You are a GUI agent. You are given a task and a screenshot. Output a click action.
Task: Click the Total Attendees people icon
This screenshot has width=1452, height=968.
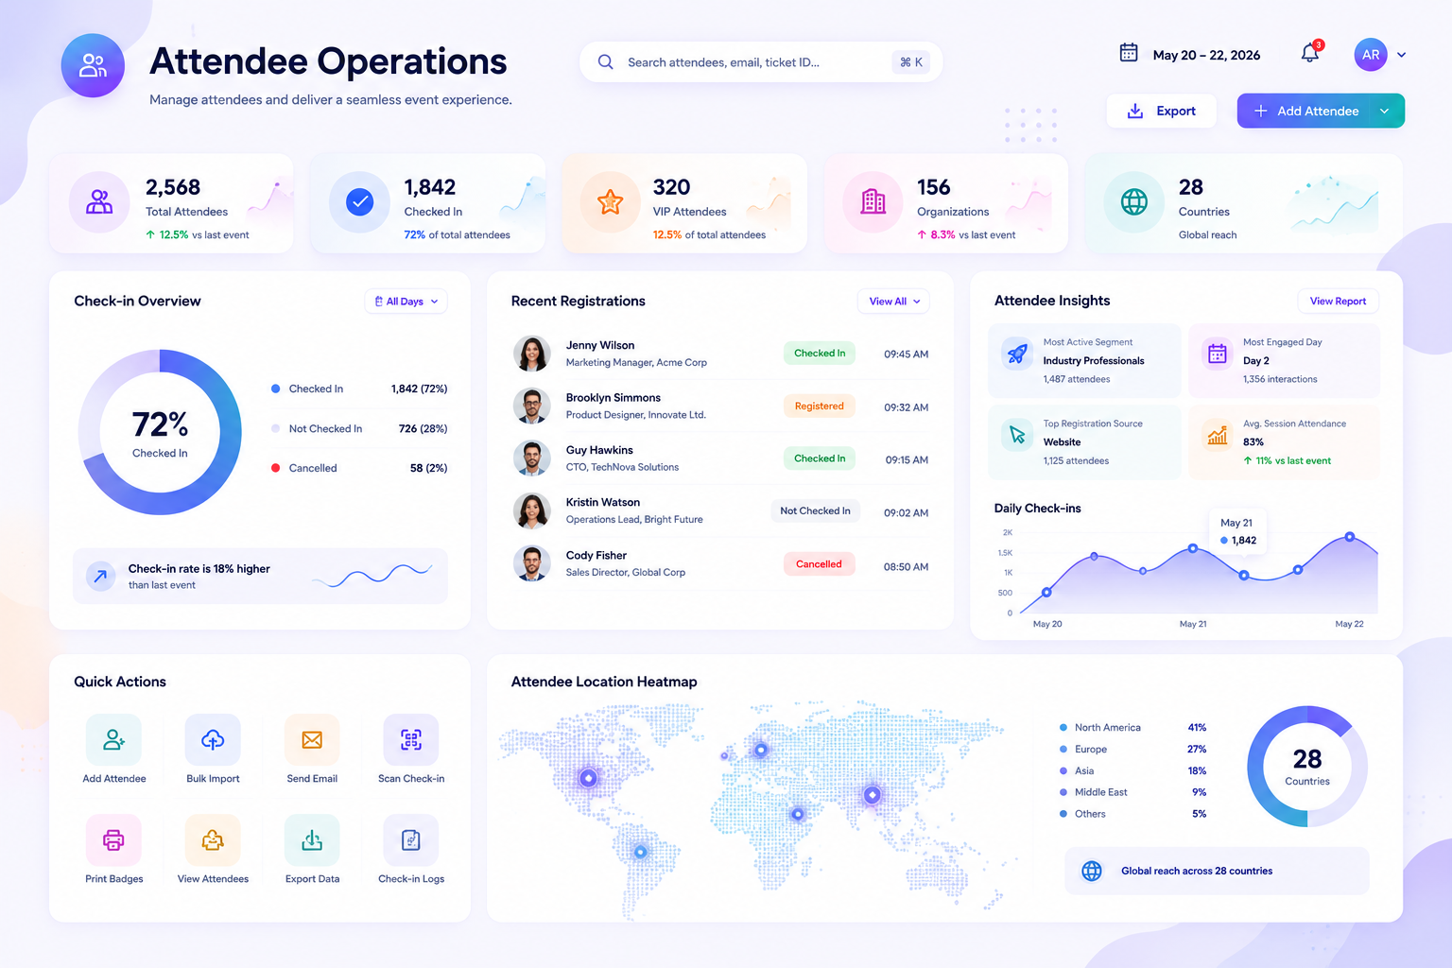[99, 201]
